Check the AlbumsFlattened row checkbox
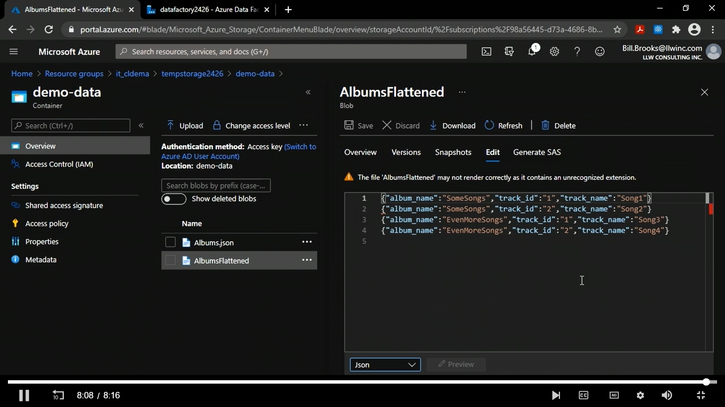The height and width of the screenshot is (407, 725). [x=170, y=260]
